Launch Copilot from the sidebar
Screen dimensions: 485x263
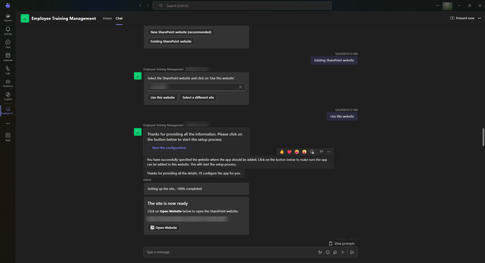pyautogui.click(x=8, y=96)
